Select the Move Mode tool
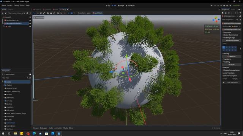This screenshot has height=136, width=243. [x=38, y=13]
